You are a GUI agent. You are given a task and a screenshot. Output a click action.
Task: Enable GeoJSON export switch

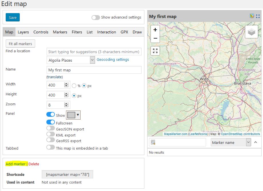click(51, 128)
